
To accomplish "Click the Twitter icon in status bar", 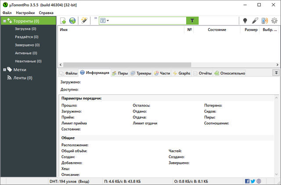I will pyautogui.click(x=253, y=181).
